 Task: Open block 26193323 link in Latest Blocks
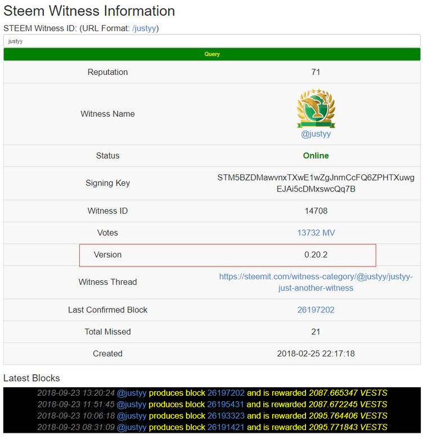tap(226, 416)
